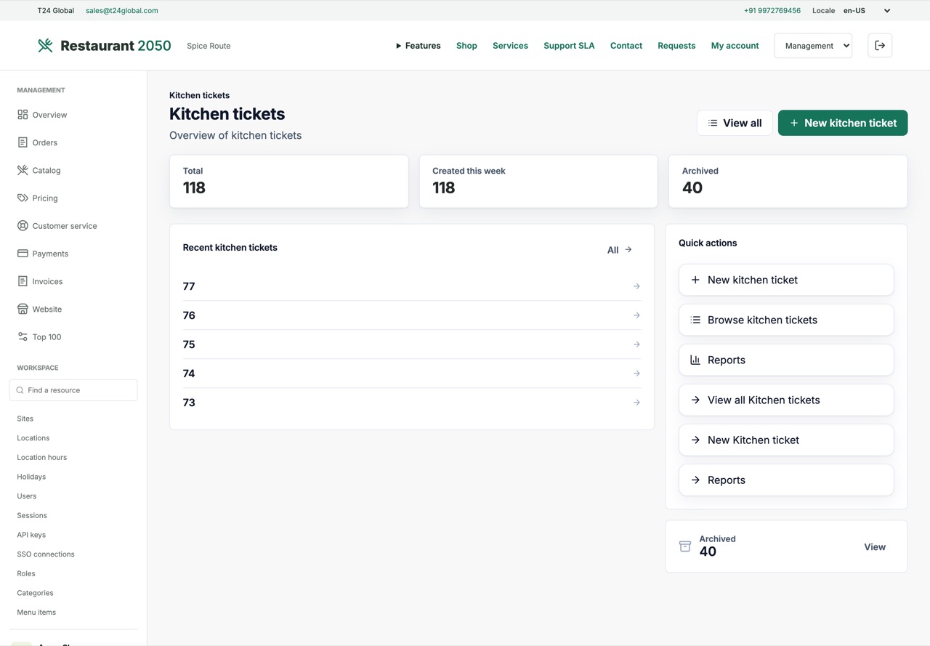Click the Customer service lifebuoy icon

(x=23, y=226)
